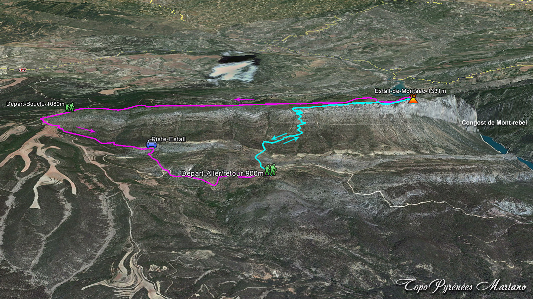Click the summit marker at Estall-de-Montsec
Image resolution: width=533 pixels, height=299 pixels.
tap(413, 99)
